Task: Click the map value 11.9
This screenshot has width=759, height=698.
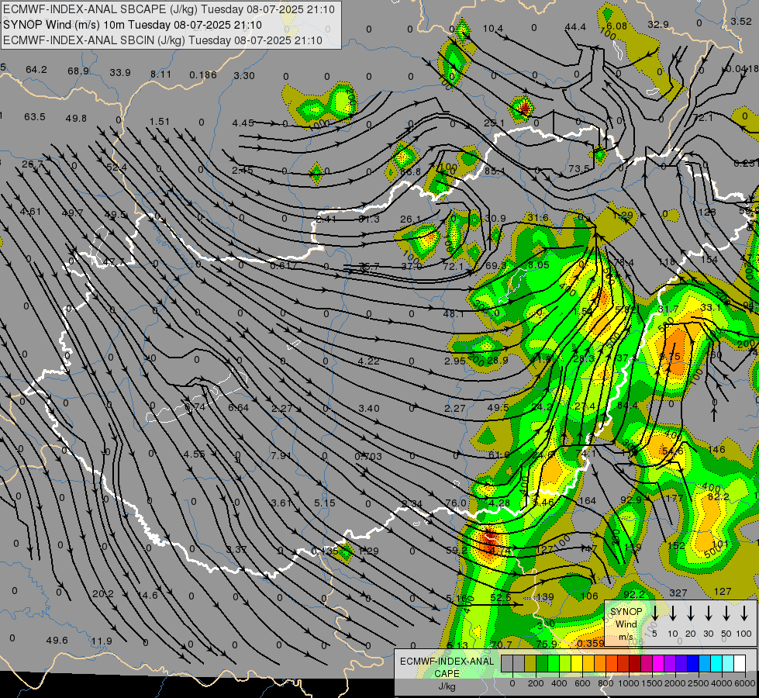Action: [x=102, y=641]
